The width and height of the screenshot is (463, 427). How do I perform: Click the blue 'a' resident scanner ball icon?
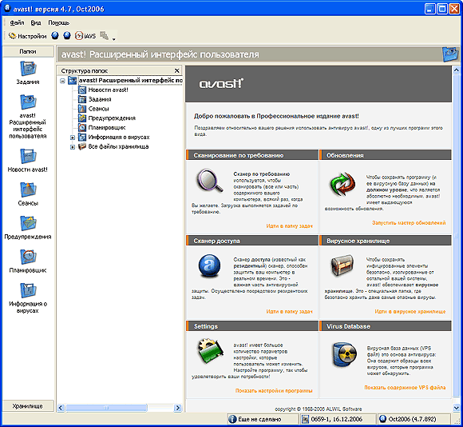pyautogui.click(x=209, y=266)
